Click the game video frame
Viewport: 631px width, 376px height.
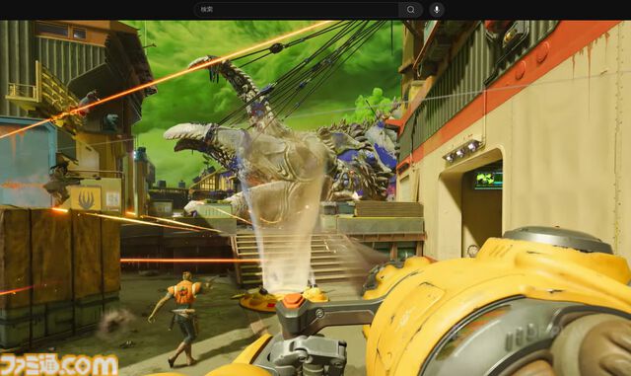315,198
